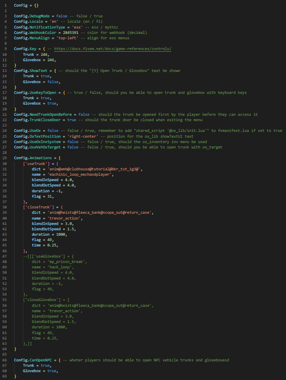
Task: Click Config.TrunkCloseDoor true value
Action: (x=72, y=120)
